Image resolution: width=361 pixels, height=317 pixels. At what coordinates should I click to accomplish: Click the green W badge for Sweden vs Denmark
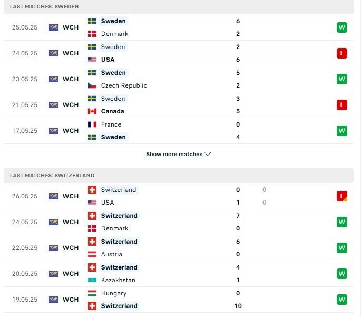tap(342, 27)
